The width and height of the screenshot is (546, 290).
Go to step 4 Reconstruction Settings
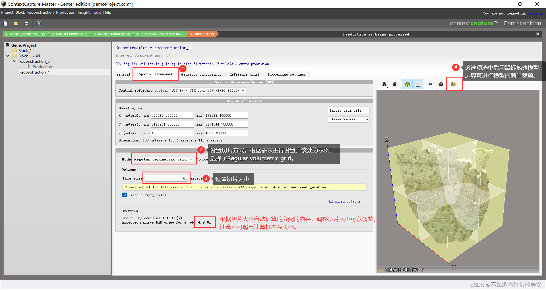pyautogui.click(x=160, y=34)
